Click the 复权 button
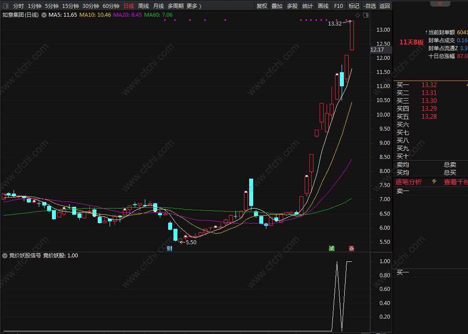Screen dimensions: 468x334 pos(262,6)
